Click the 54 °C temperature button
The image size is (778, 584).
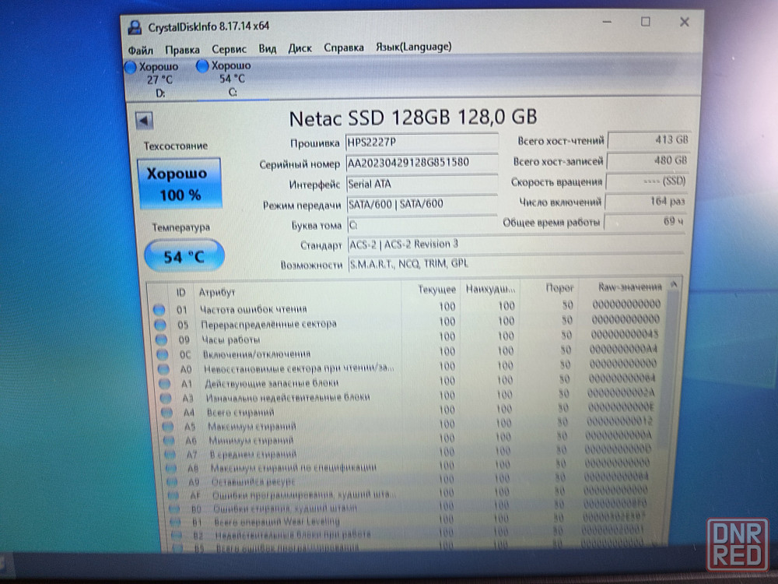click(184, 256)
